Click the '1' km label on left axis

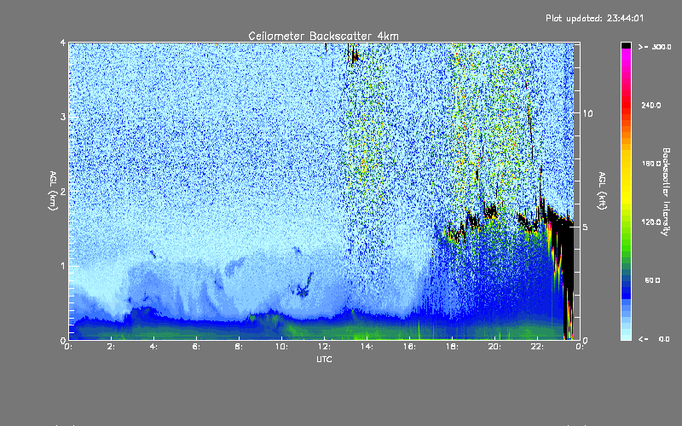pos(63,266)
